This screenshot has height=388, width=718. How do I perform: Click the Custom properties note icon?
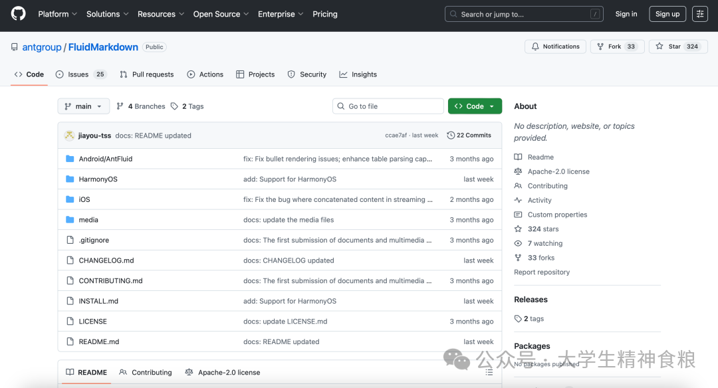(518, 215)
